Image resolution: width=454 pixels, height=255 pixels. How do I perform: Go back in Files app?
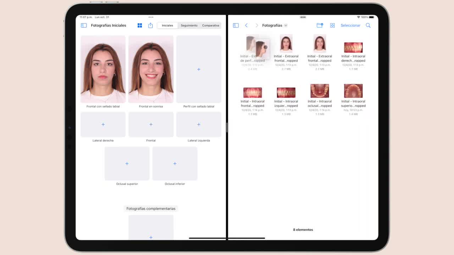247,25
